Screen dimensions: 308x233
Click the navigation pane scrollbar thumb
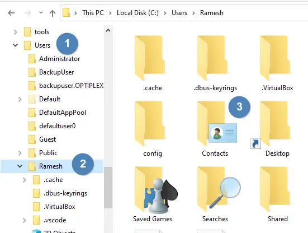tap(108, 188)
